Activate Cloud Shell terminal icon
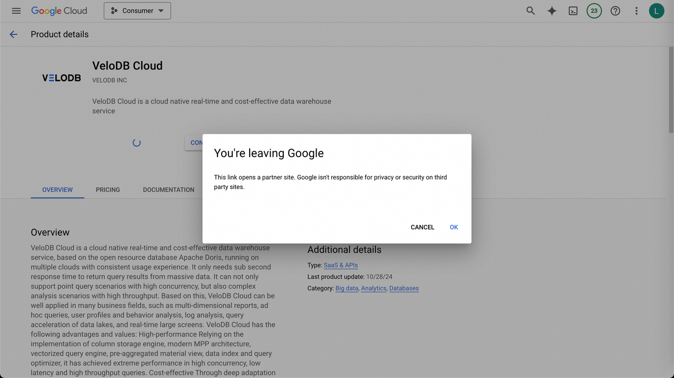The height and width of the screenshot is (378, 674). coord(573,11)
